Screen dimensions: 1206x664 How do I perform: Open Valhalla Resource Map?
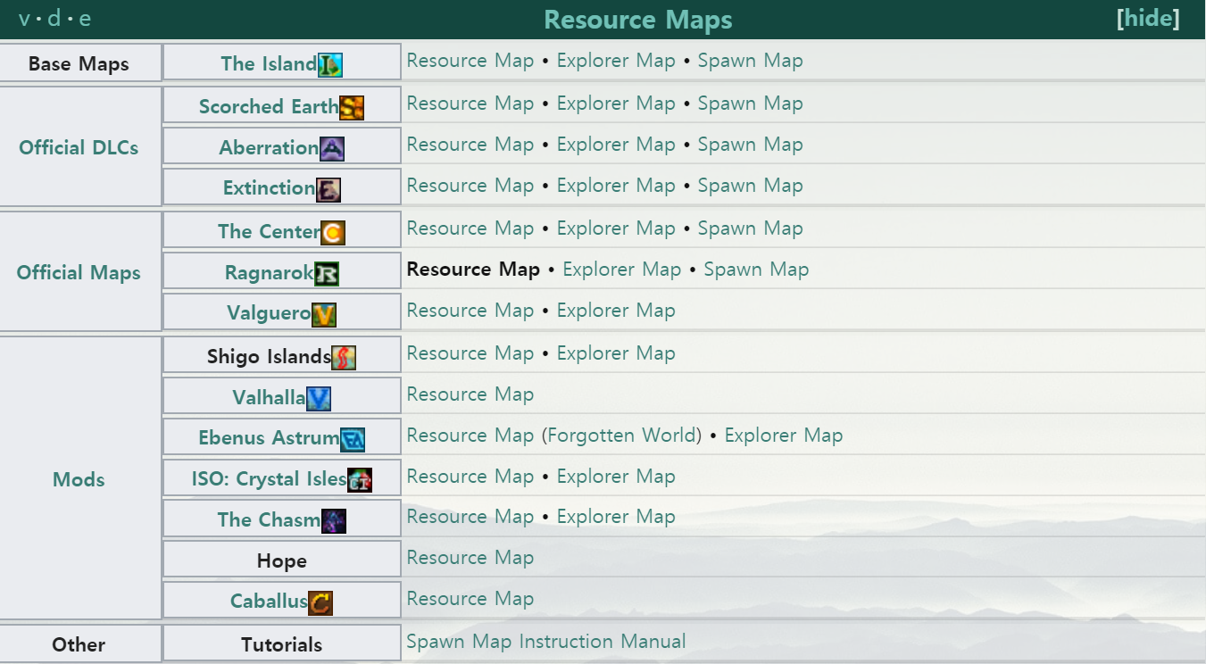(470, 394)
